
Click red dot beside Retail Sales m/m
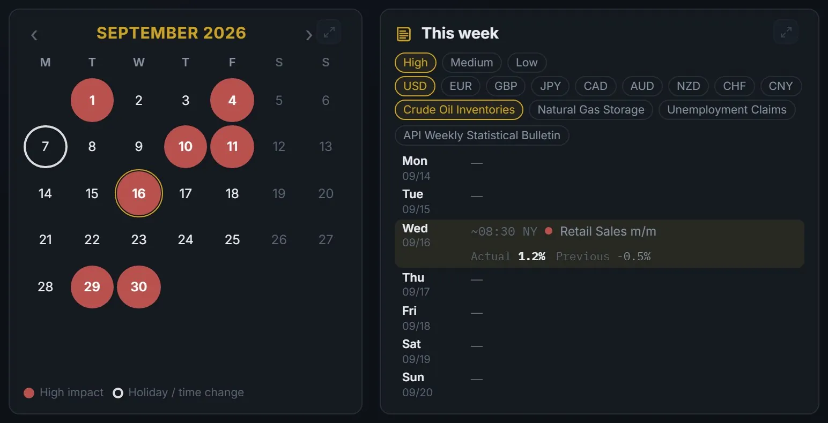click(549, 231)
